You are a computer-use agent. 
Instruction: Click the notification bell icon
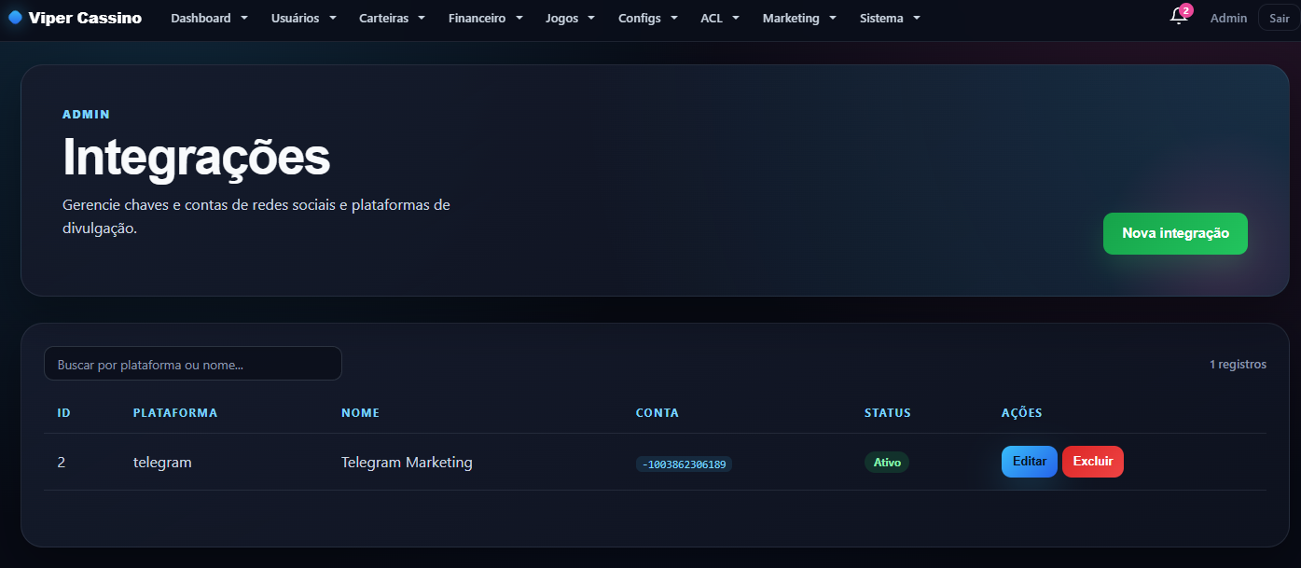1178,17
